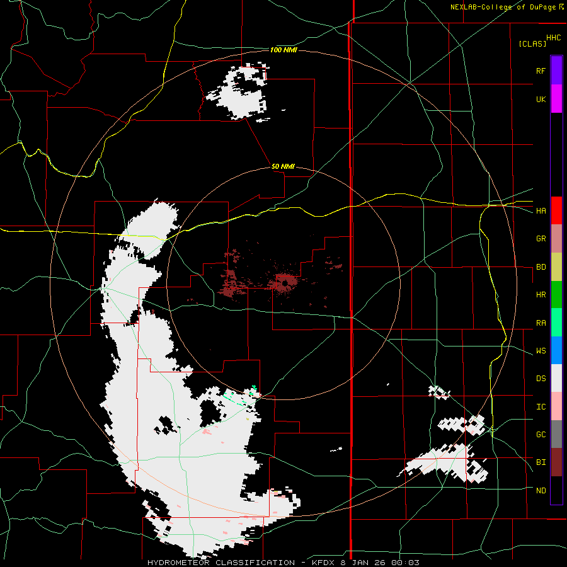Viewport: 567px width, 567px height.
Task: Click the 'HR' legend label
Action: tap(541, 295)
